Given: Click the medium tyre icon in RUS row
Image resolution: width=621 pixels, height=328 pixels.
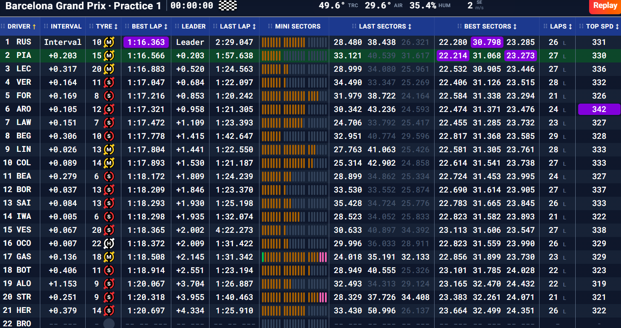Looking at the screenshot, I should 109,42.
